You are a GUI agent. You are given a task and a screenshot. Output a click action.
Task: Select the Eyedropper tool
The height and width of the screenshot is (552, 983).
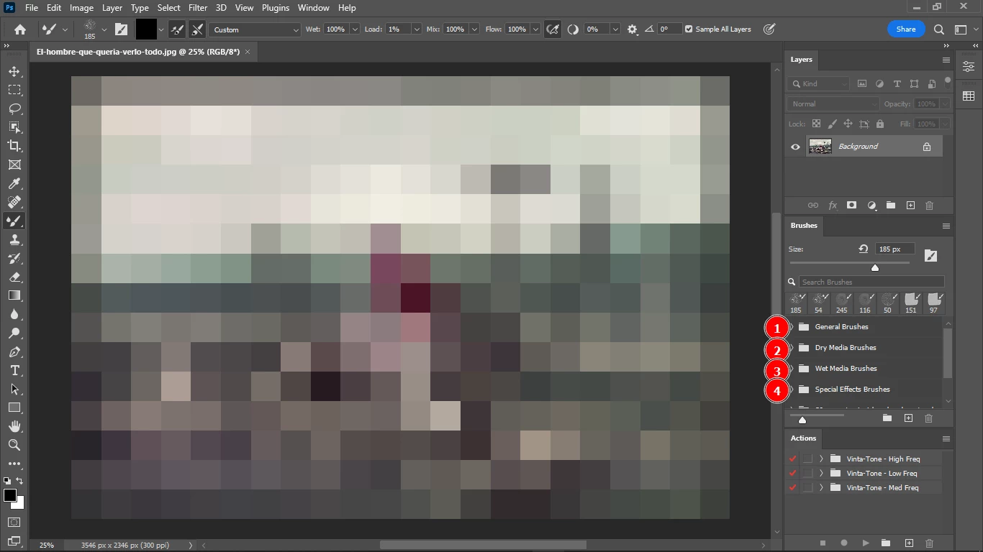[x=14, y=183]
